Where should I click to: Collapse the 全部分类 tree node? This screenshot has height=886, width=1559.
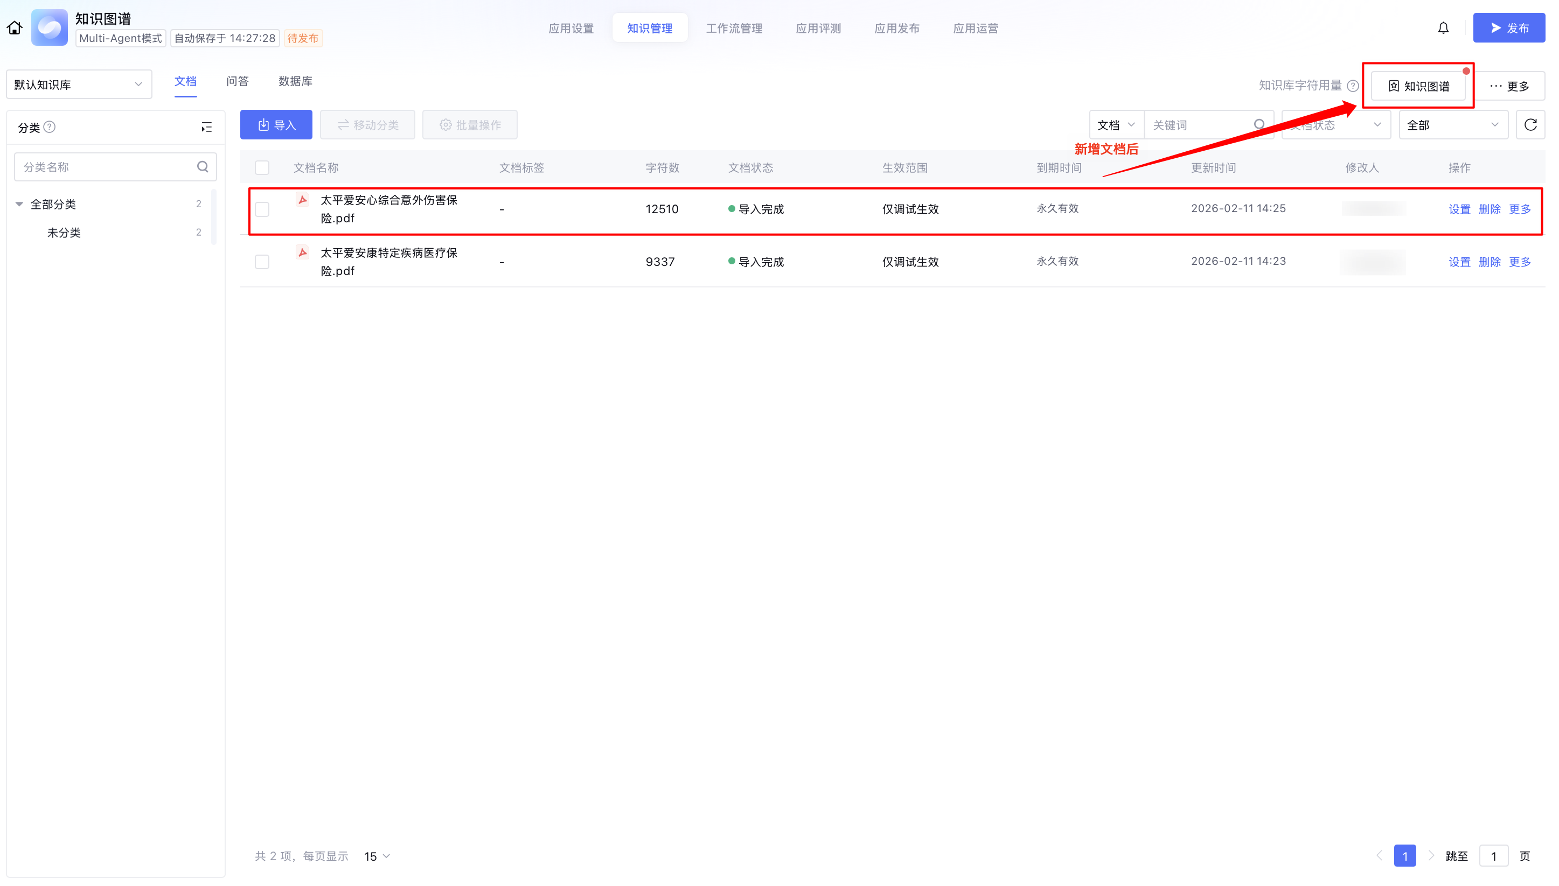tap(19, 205)
